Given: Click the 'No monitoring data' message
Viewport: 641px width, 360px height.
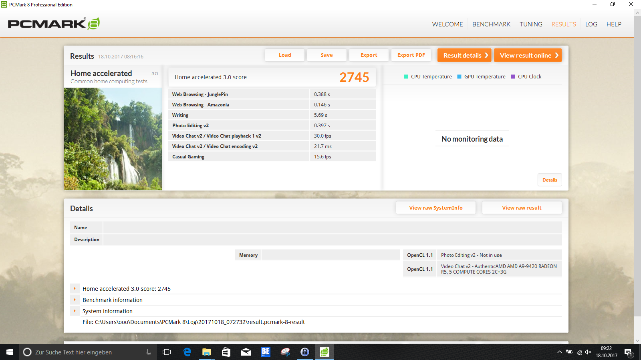Looking at the screenshot, I should (x=472, y=139).
